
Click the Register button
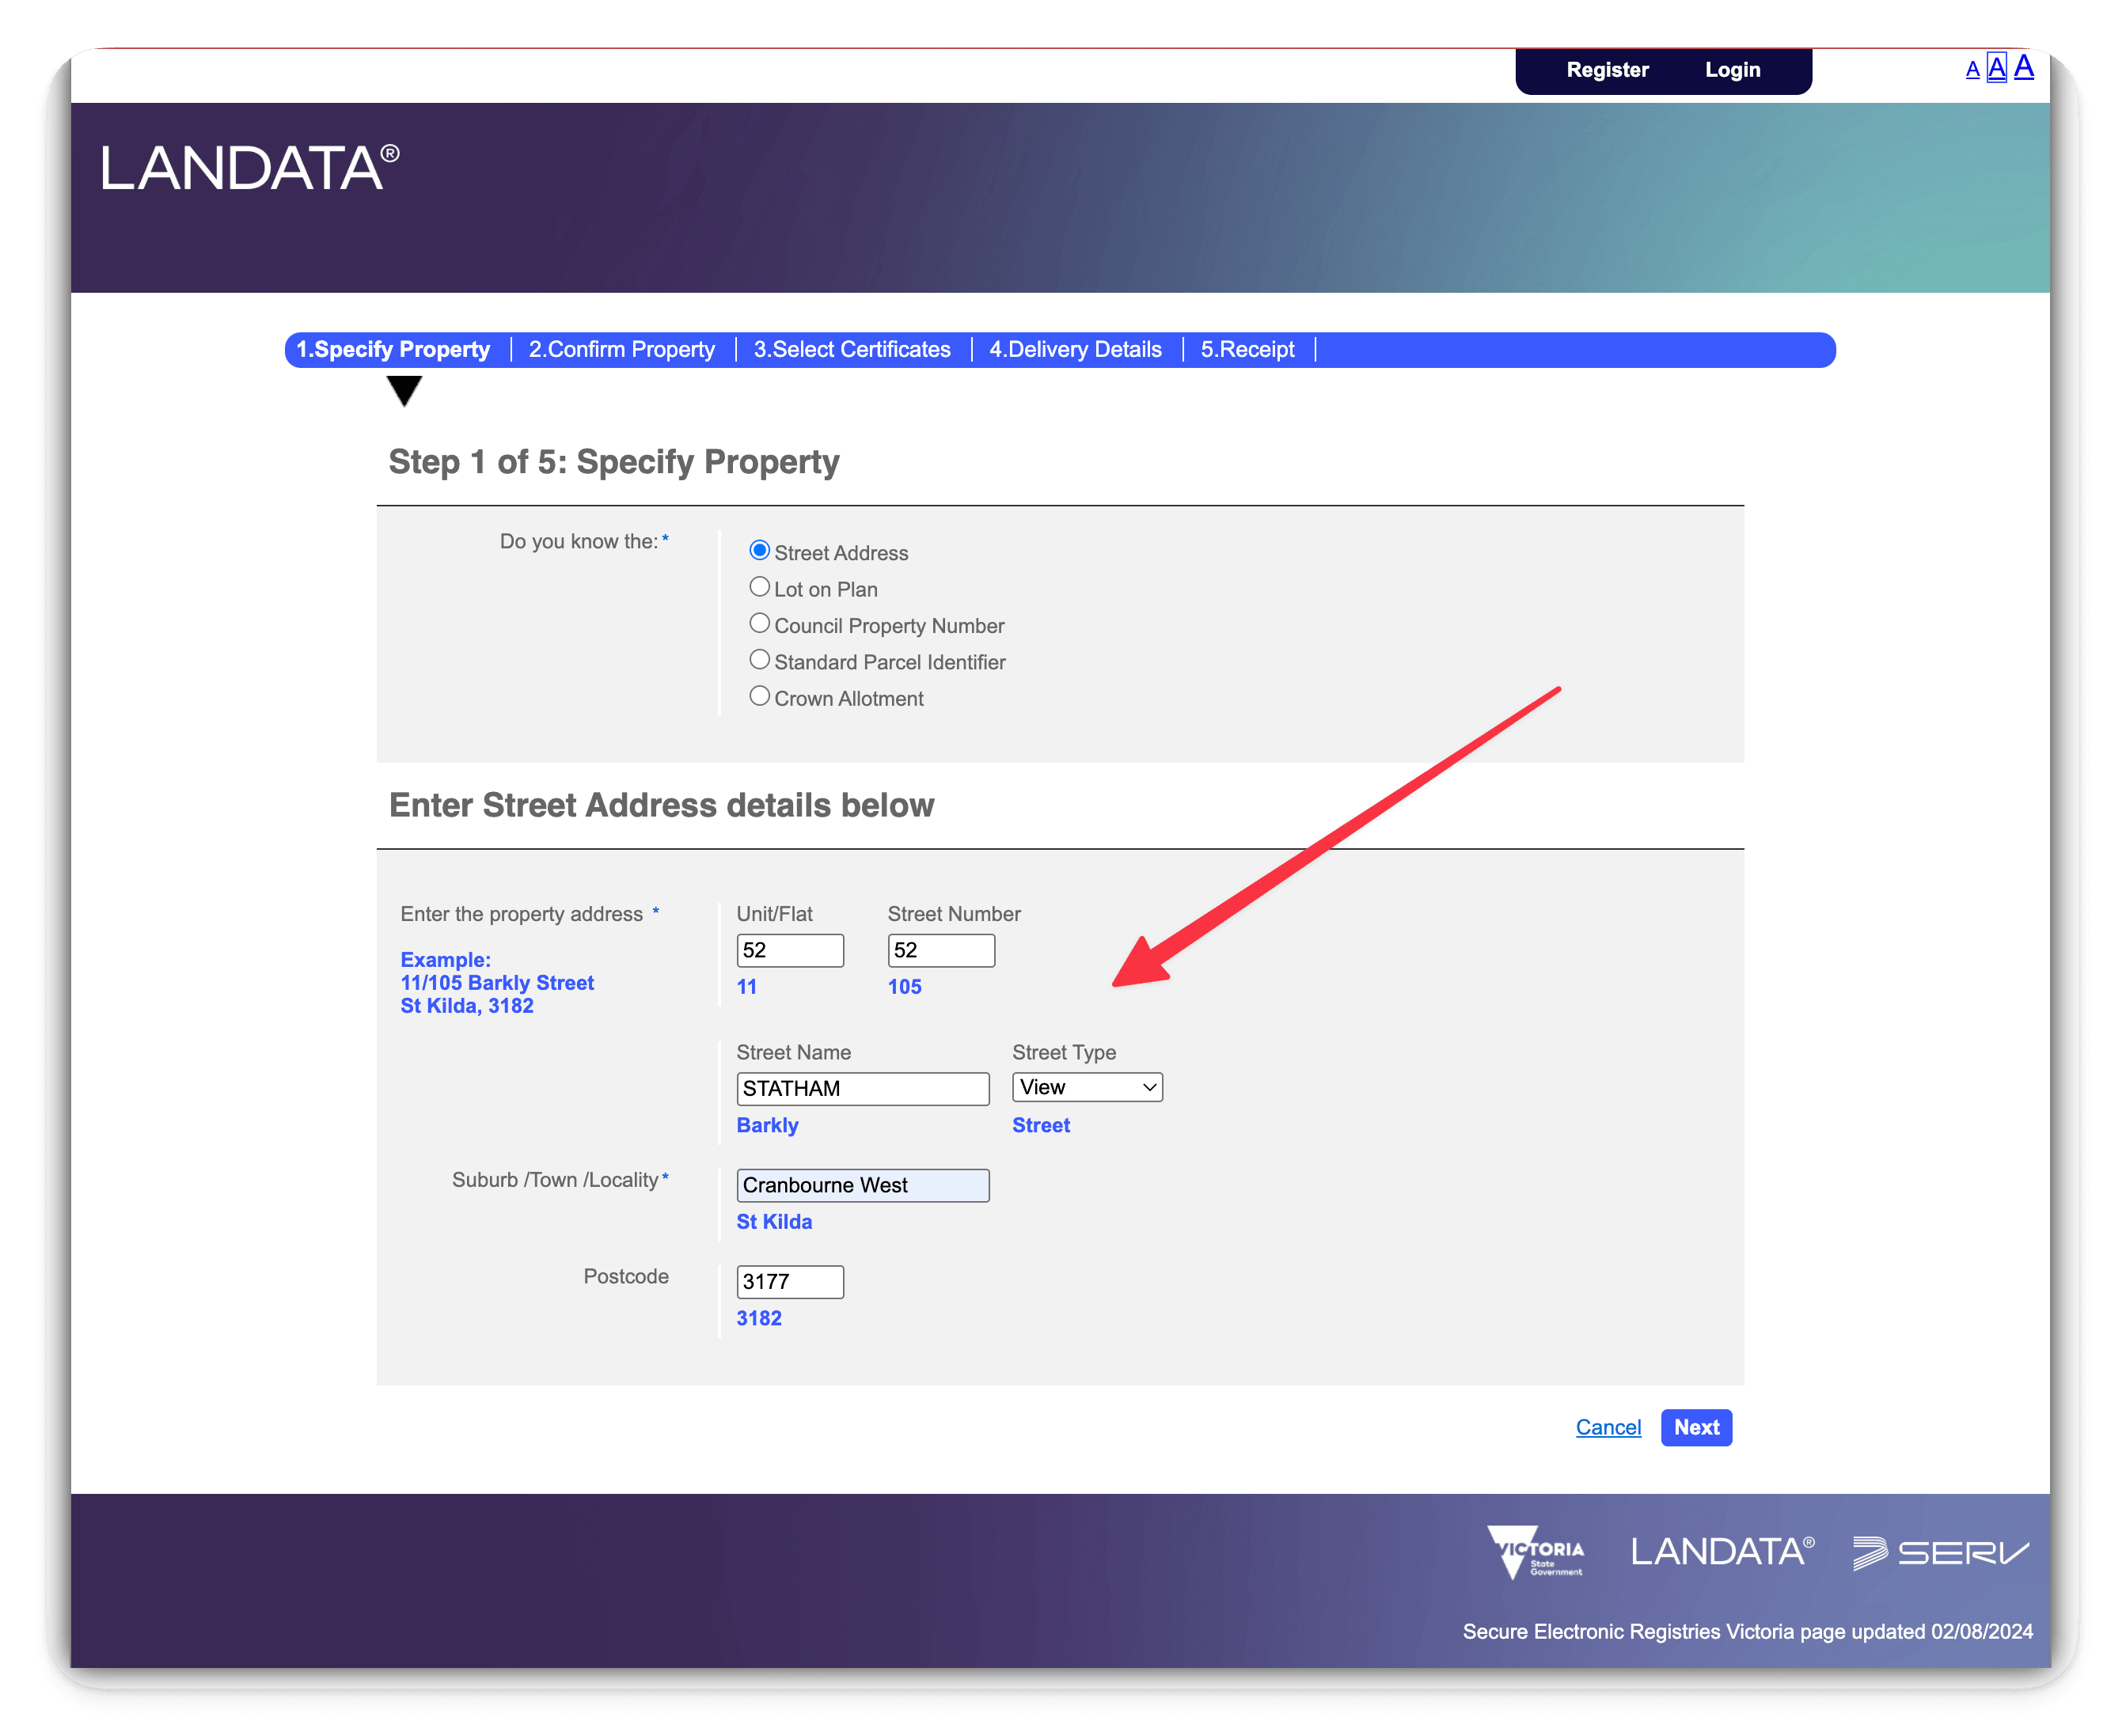[1607, 70]
